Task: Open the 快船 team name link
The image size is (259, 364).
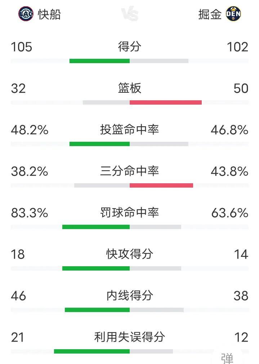Action: pyautogui.click(x=49, y=14)
